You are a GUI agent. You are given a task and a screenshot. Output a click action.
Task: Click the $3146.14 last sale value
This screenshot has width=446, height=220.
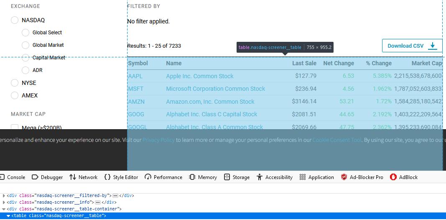(x=304, y=101)
